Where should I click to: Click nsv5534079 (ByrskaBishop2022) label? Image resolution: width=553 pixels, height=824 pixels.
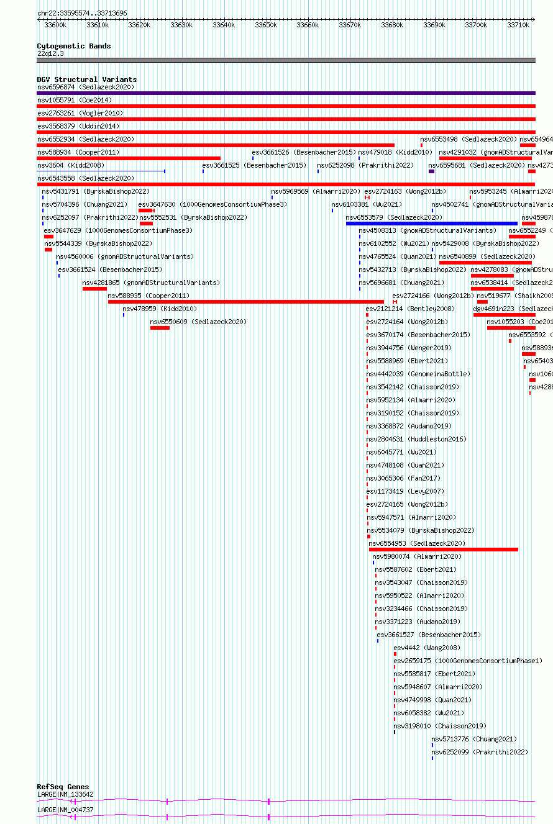click(x=420, y=530)
